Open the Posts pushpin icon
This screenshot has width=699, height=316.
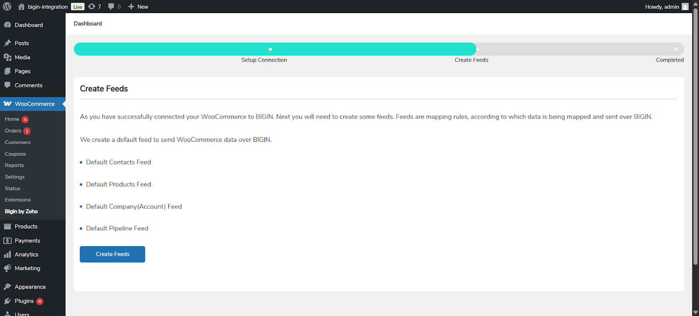(x=7, y=43)
